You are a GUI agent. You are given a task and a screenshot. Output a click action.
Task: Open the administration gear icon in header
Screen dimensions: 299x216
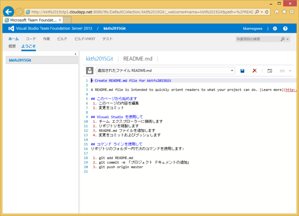coord(275,28)
